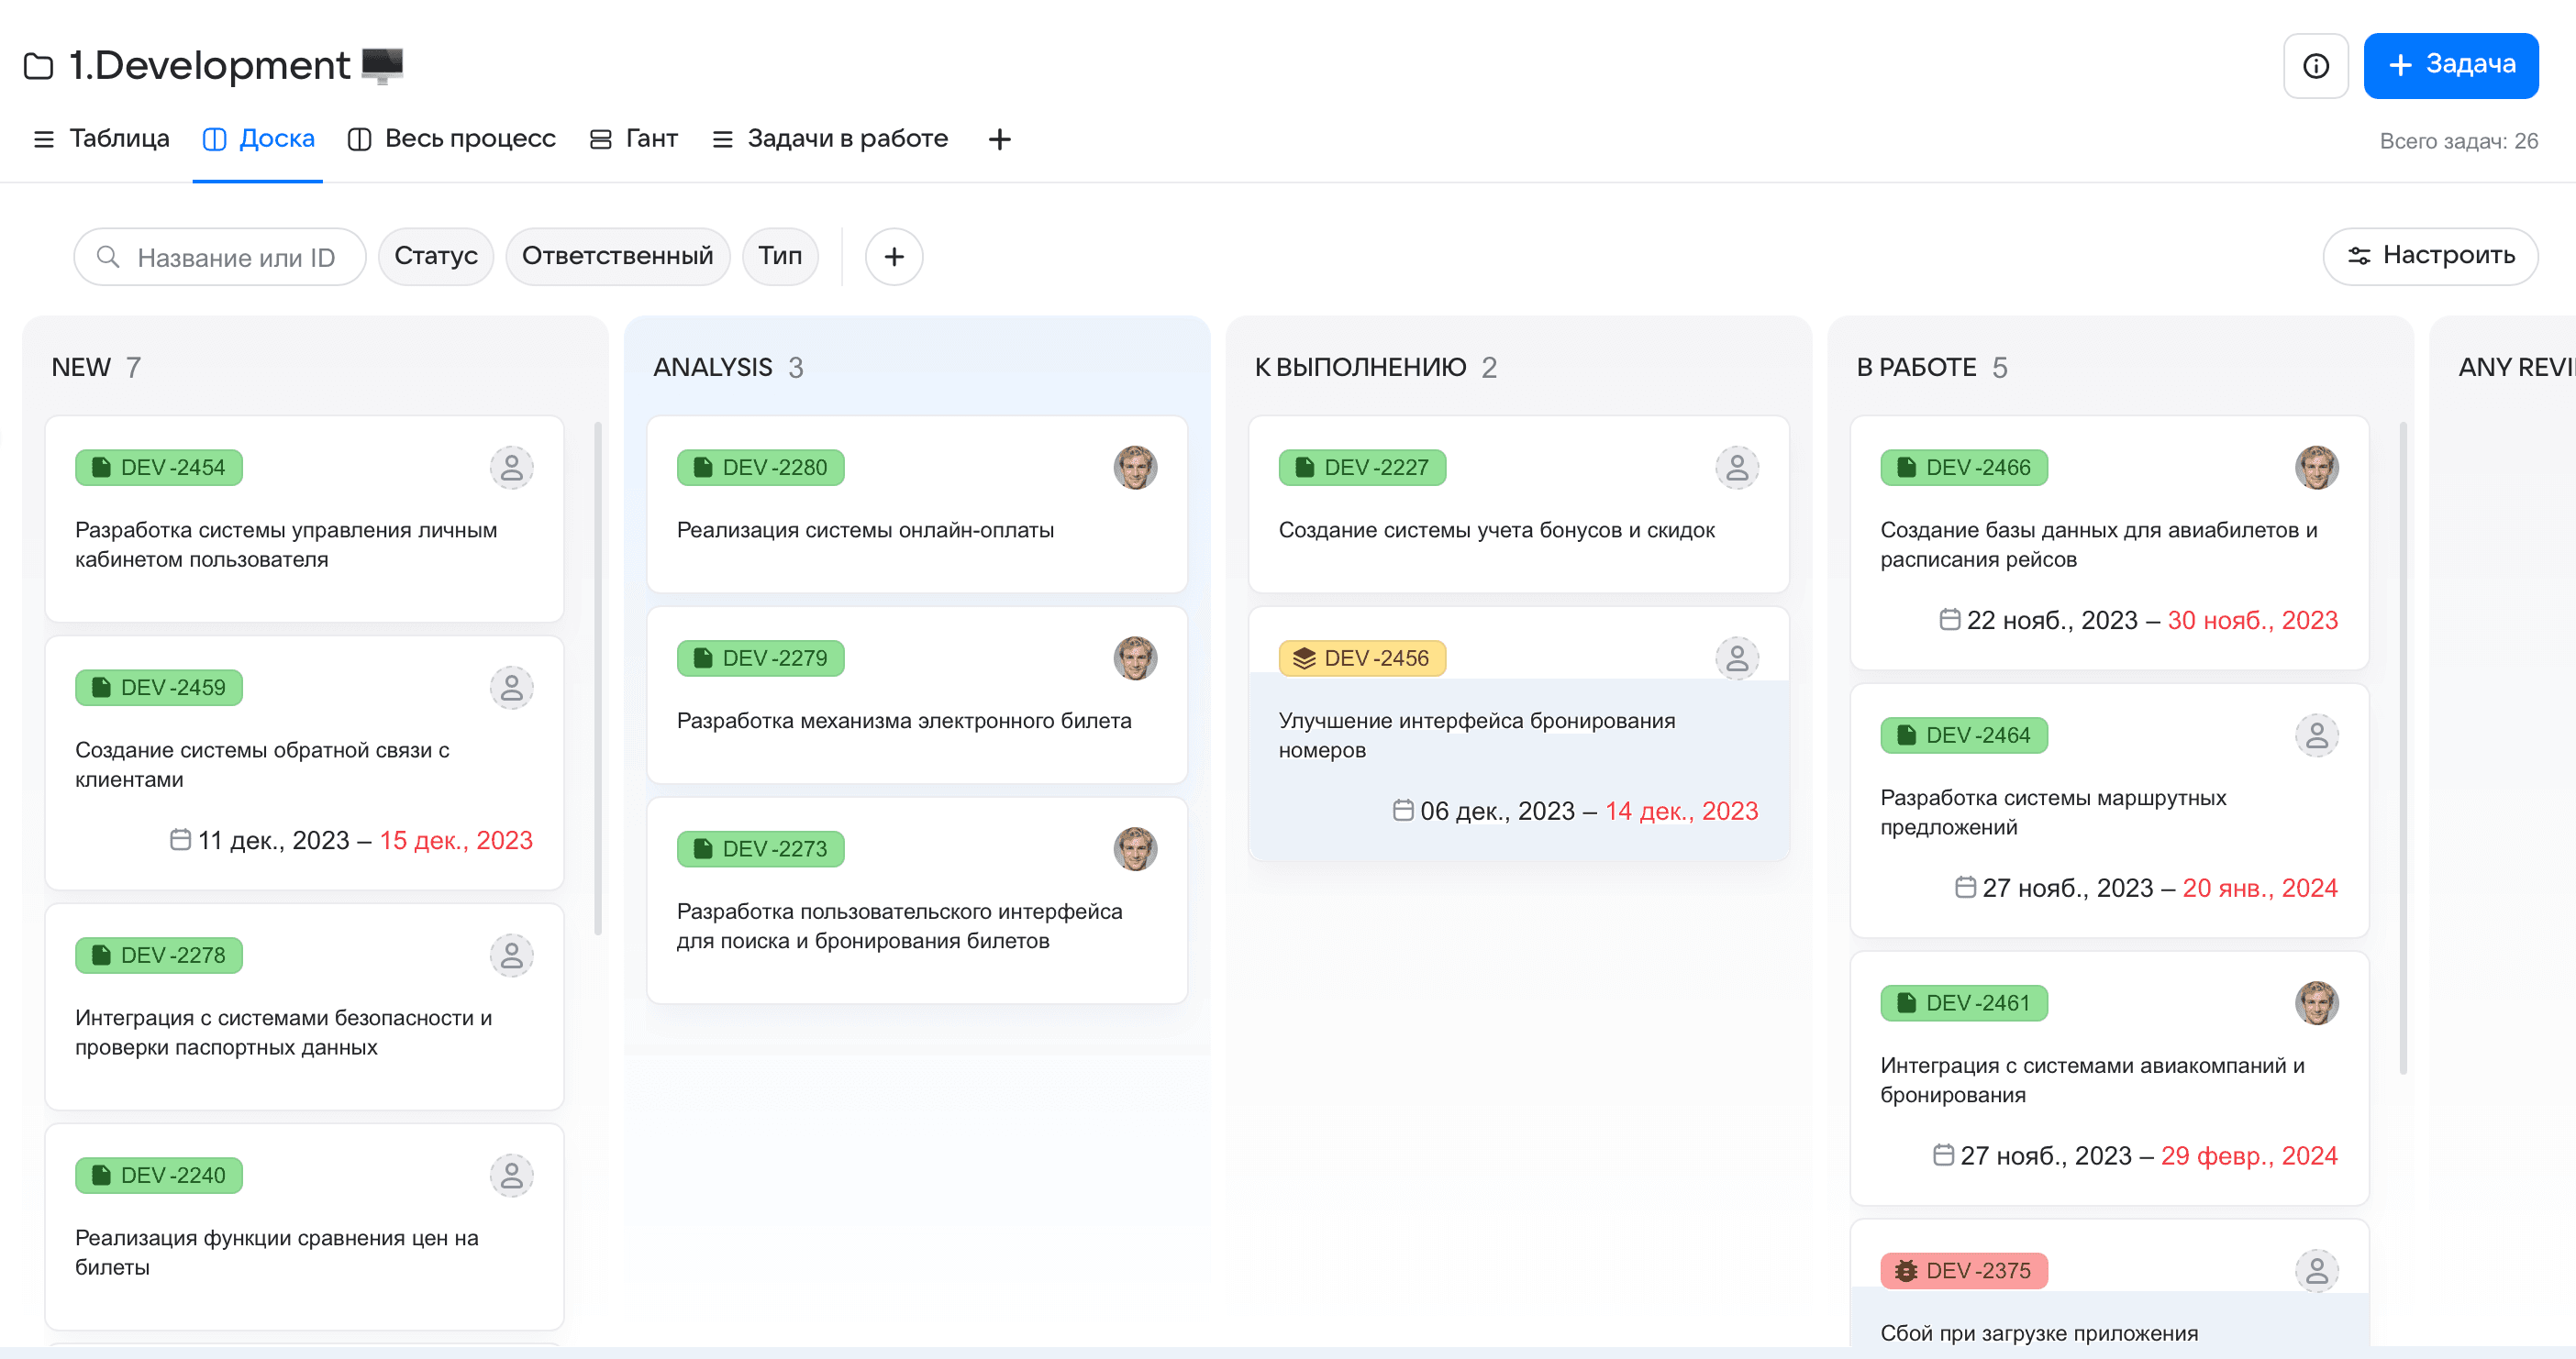2576x1359 pixels.
Task: Click assignee avatar on DEV-2280 card
Action: pyautogui.click(x=1135, y=468)
